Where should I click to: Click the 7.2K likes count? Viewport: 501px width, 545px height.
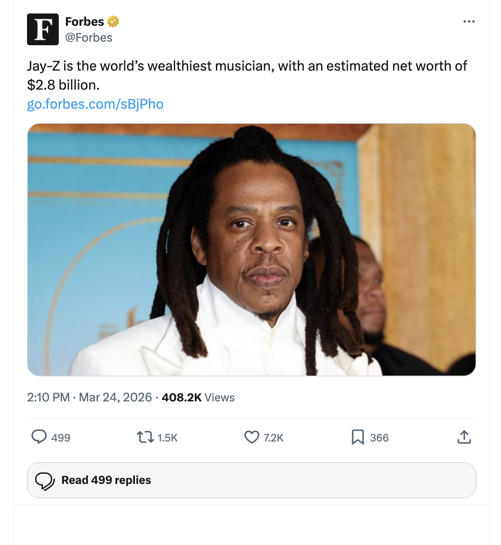pos(274,438)
